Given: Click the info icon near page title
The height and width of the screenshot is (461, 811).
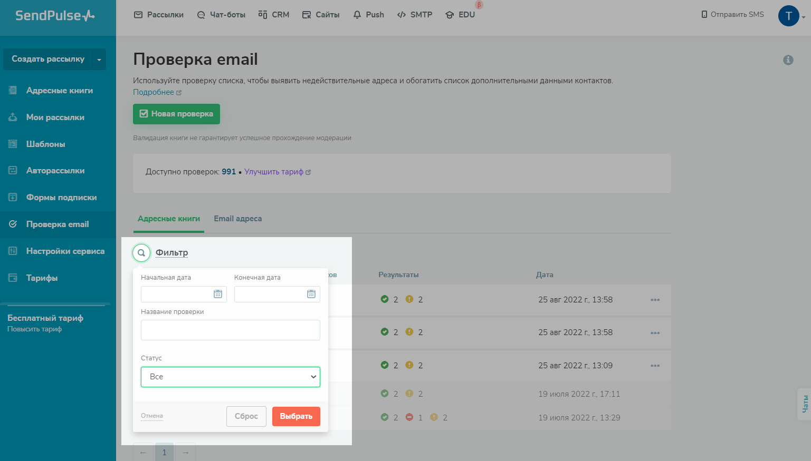Looking at the screenshot, I should (788, 60).
